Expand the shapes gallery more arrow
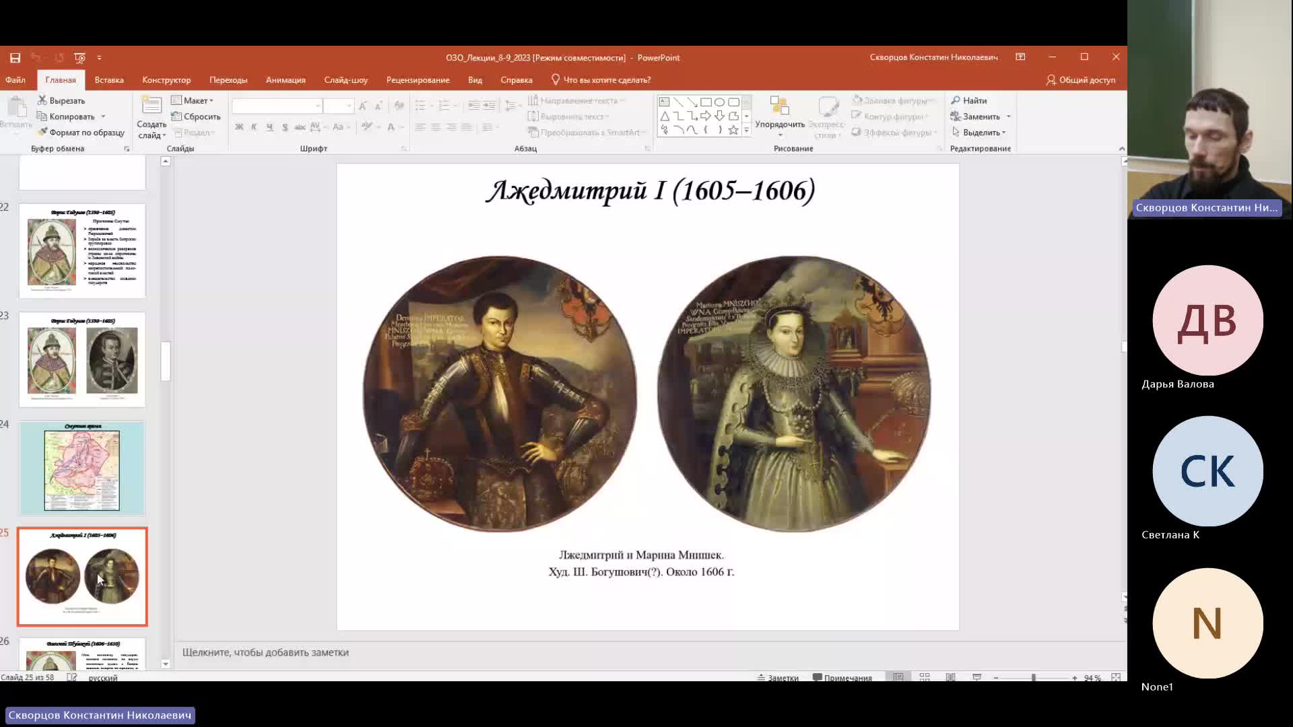The width and height of the screenshot is (1293, 727). click(746, 130)
